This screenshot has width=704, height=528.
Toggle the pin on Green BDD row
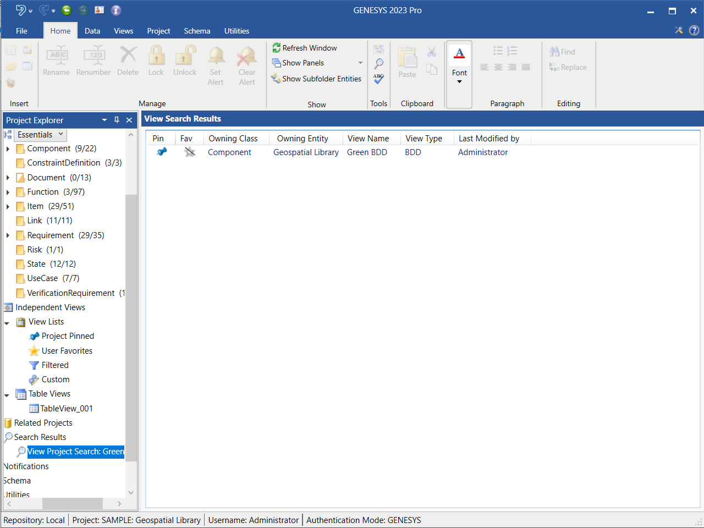pyautogui.click(x=162, y=152)
